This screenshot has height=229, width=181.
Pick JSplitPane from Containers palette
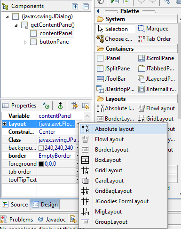click(x=113, y=69)
